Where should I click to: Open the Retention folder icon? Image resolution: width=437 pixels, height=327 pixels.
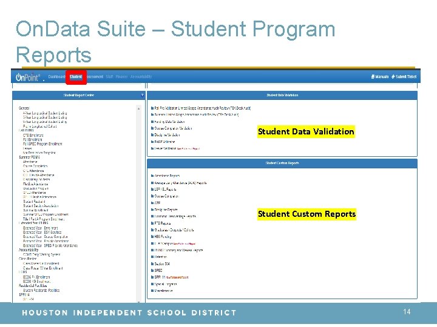152,257
